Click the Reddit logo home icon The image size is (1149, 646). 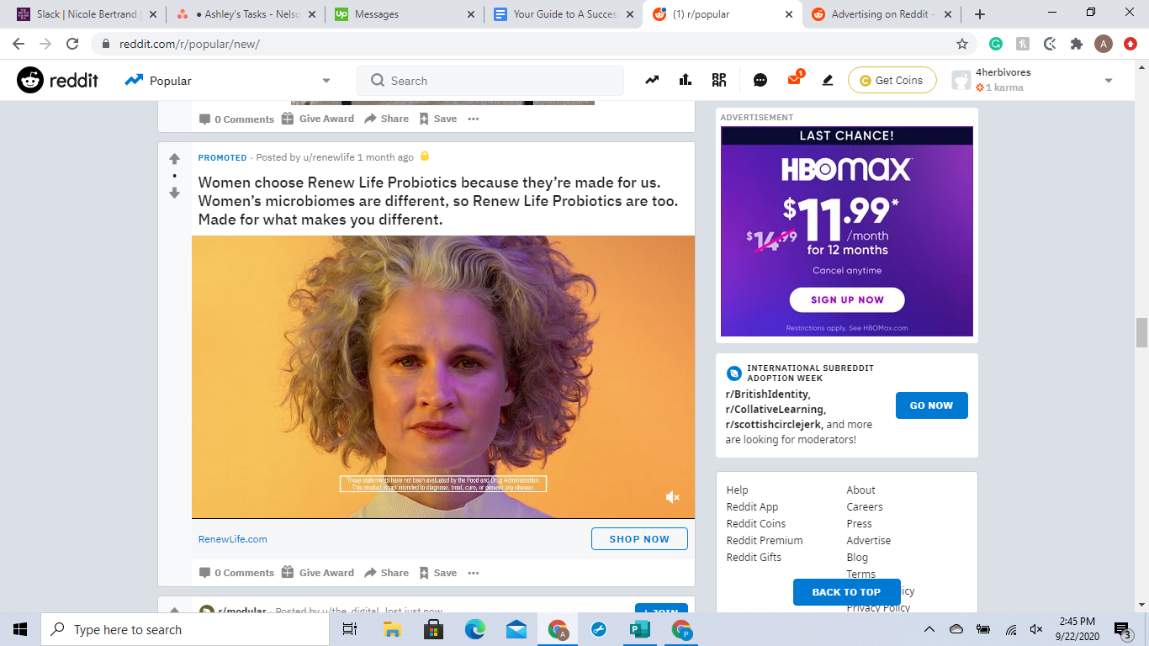30,80
